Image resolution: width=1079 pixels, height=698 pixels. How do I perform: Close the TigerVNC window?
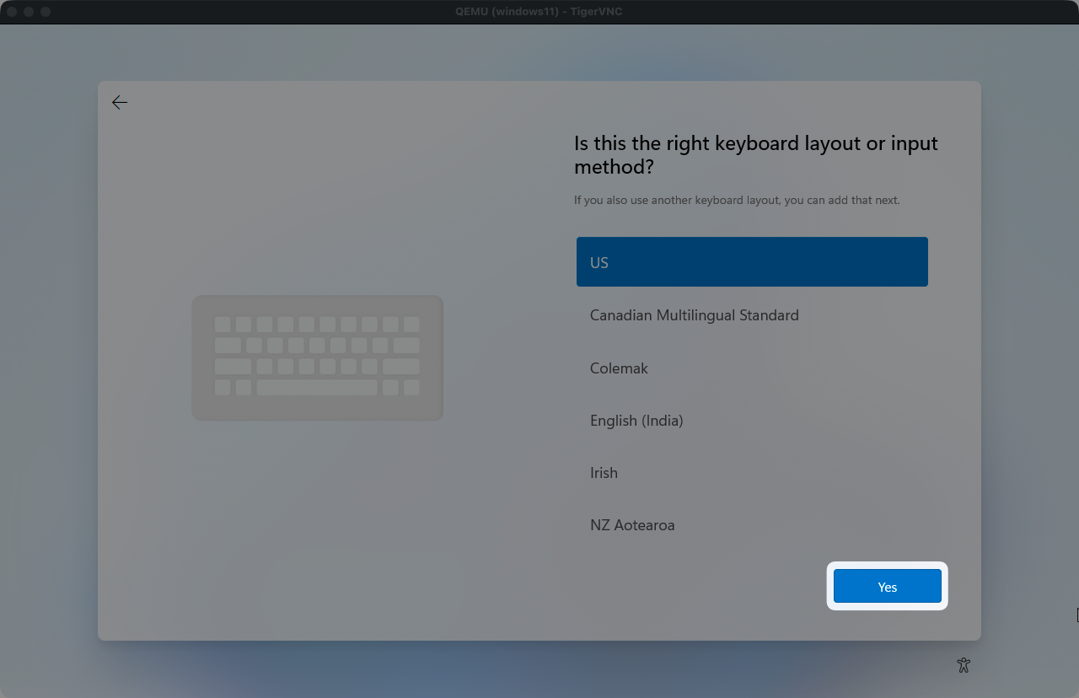tap(12, 12)
